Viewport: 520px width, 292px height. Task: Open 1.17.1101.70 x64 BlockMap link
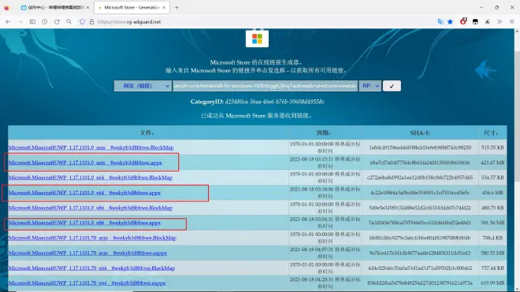point(92,268)
